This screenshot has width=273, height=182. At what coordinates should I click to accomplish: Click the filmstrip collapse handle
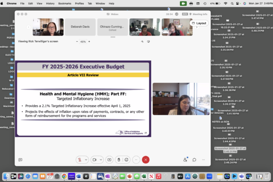point(113,37)
